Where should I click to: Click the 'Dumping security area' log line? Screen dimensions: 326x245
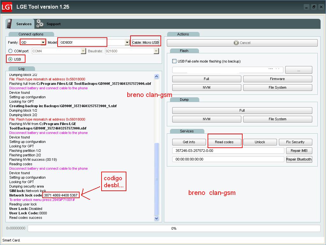pos(26,186)
